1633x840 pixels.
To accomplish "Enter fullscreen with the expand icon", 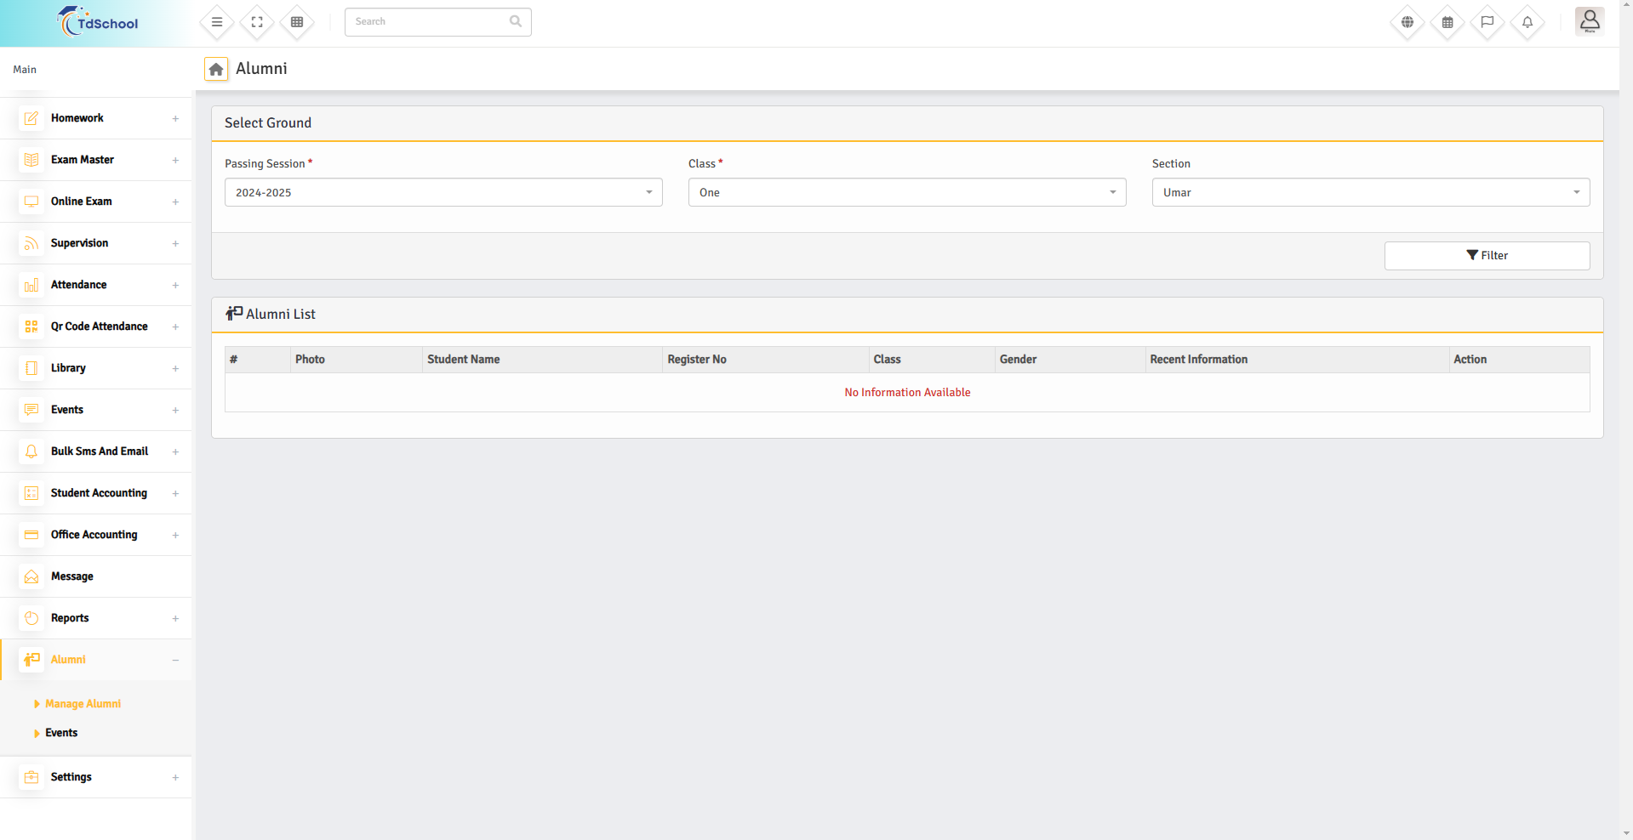I will click(257, 22).
